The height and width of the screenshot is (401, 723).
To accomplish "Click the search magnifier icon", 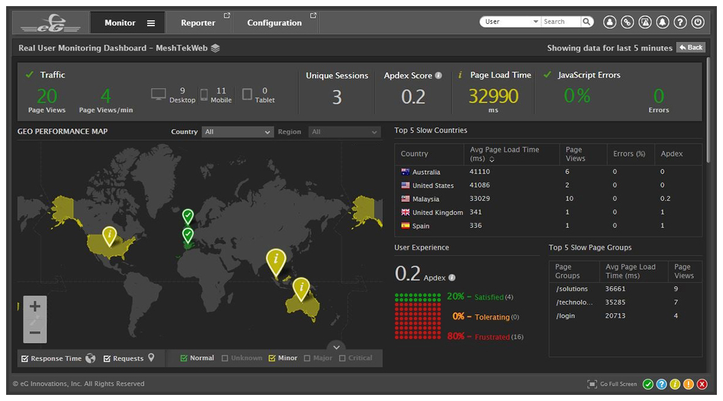I will point(587,22).
